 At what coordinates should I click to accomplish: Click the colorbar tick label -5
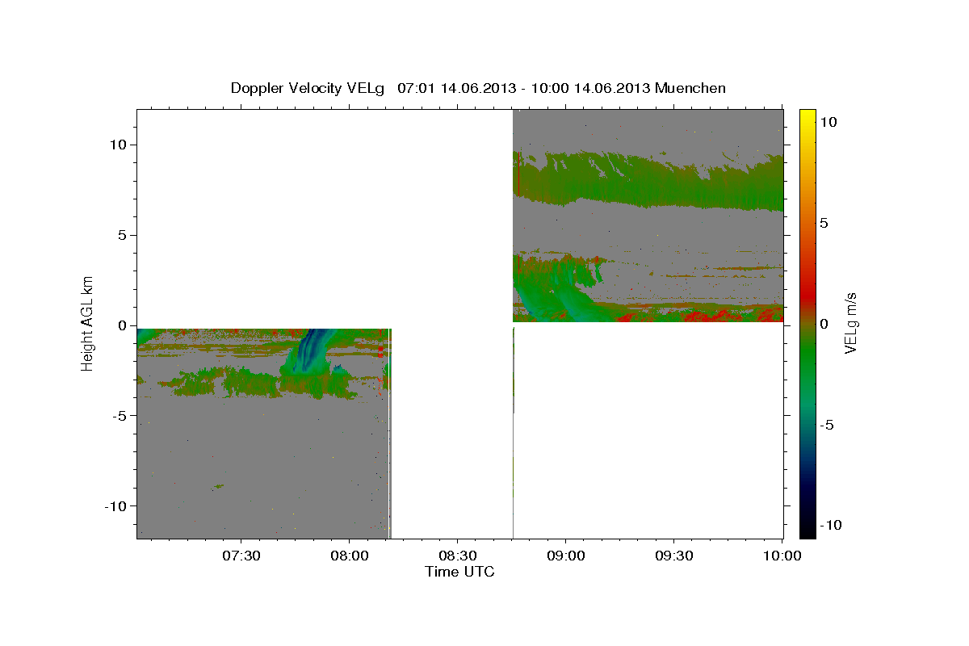[827, 425]
